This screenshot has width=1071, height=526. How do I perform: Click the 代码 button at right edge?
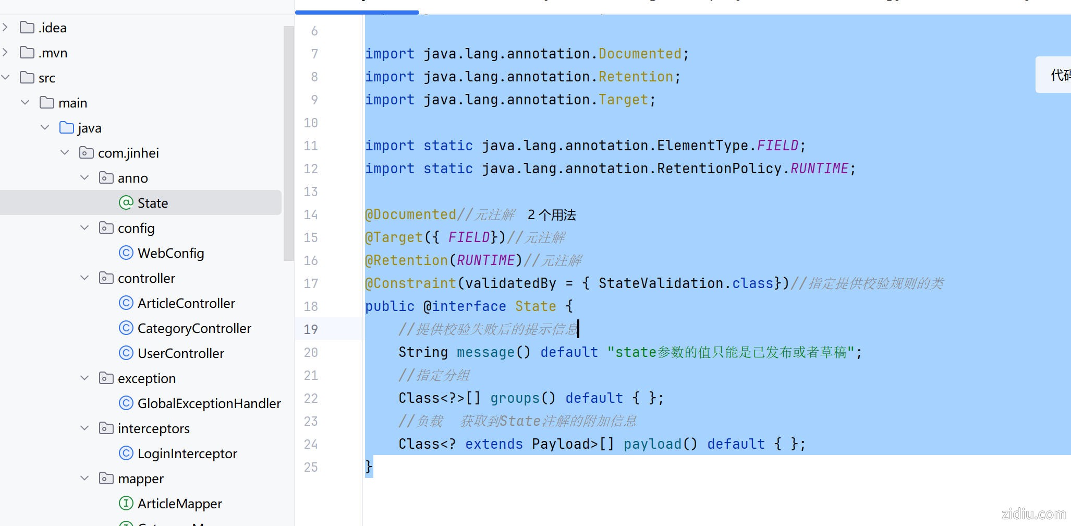point(1058,75)
